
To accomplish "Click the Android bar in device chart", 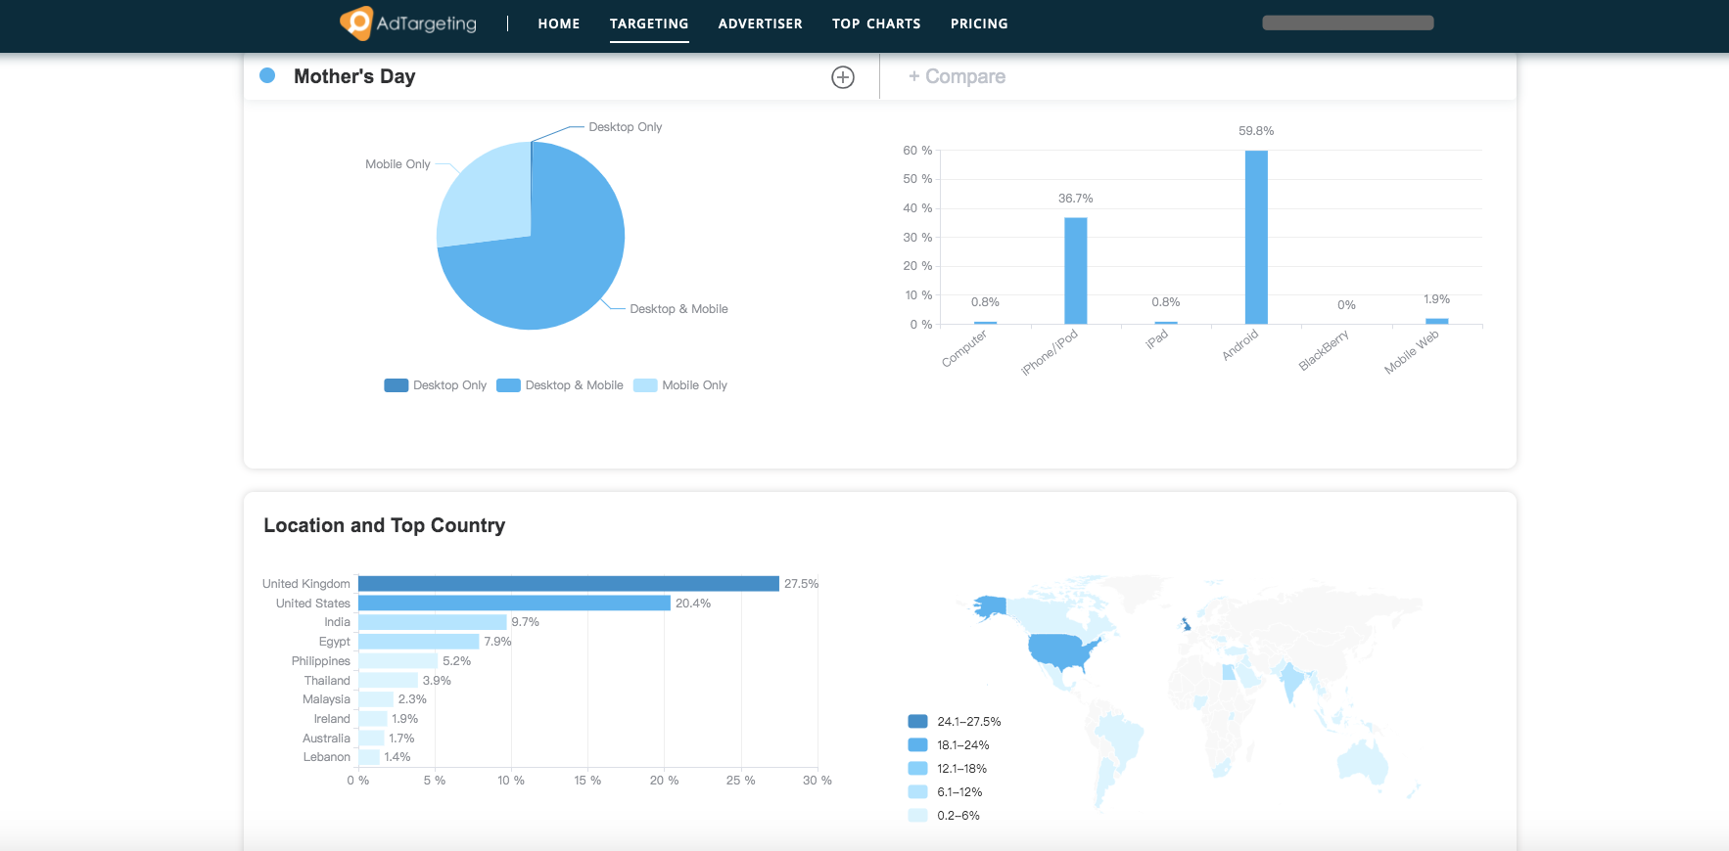I will (x=1256, y=238).
